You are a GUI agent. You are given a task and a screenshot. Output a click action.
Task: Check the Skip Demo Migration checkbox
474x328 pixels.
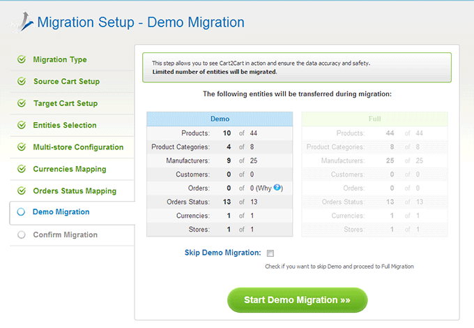tap(270, 253)
